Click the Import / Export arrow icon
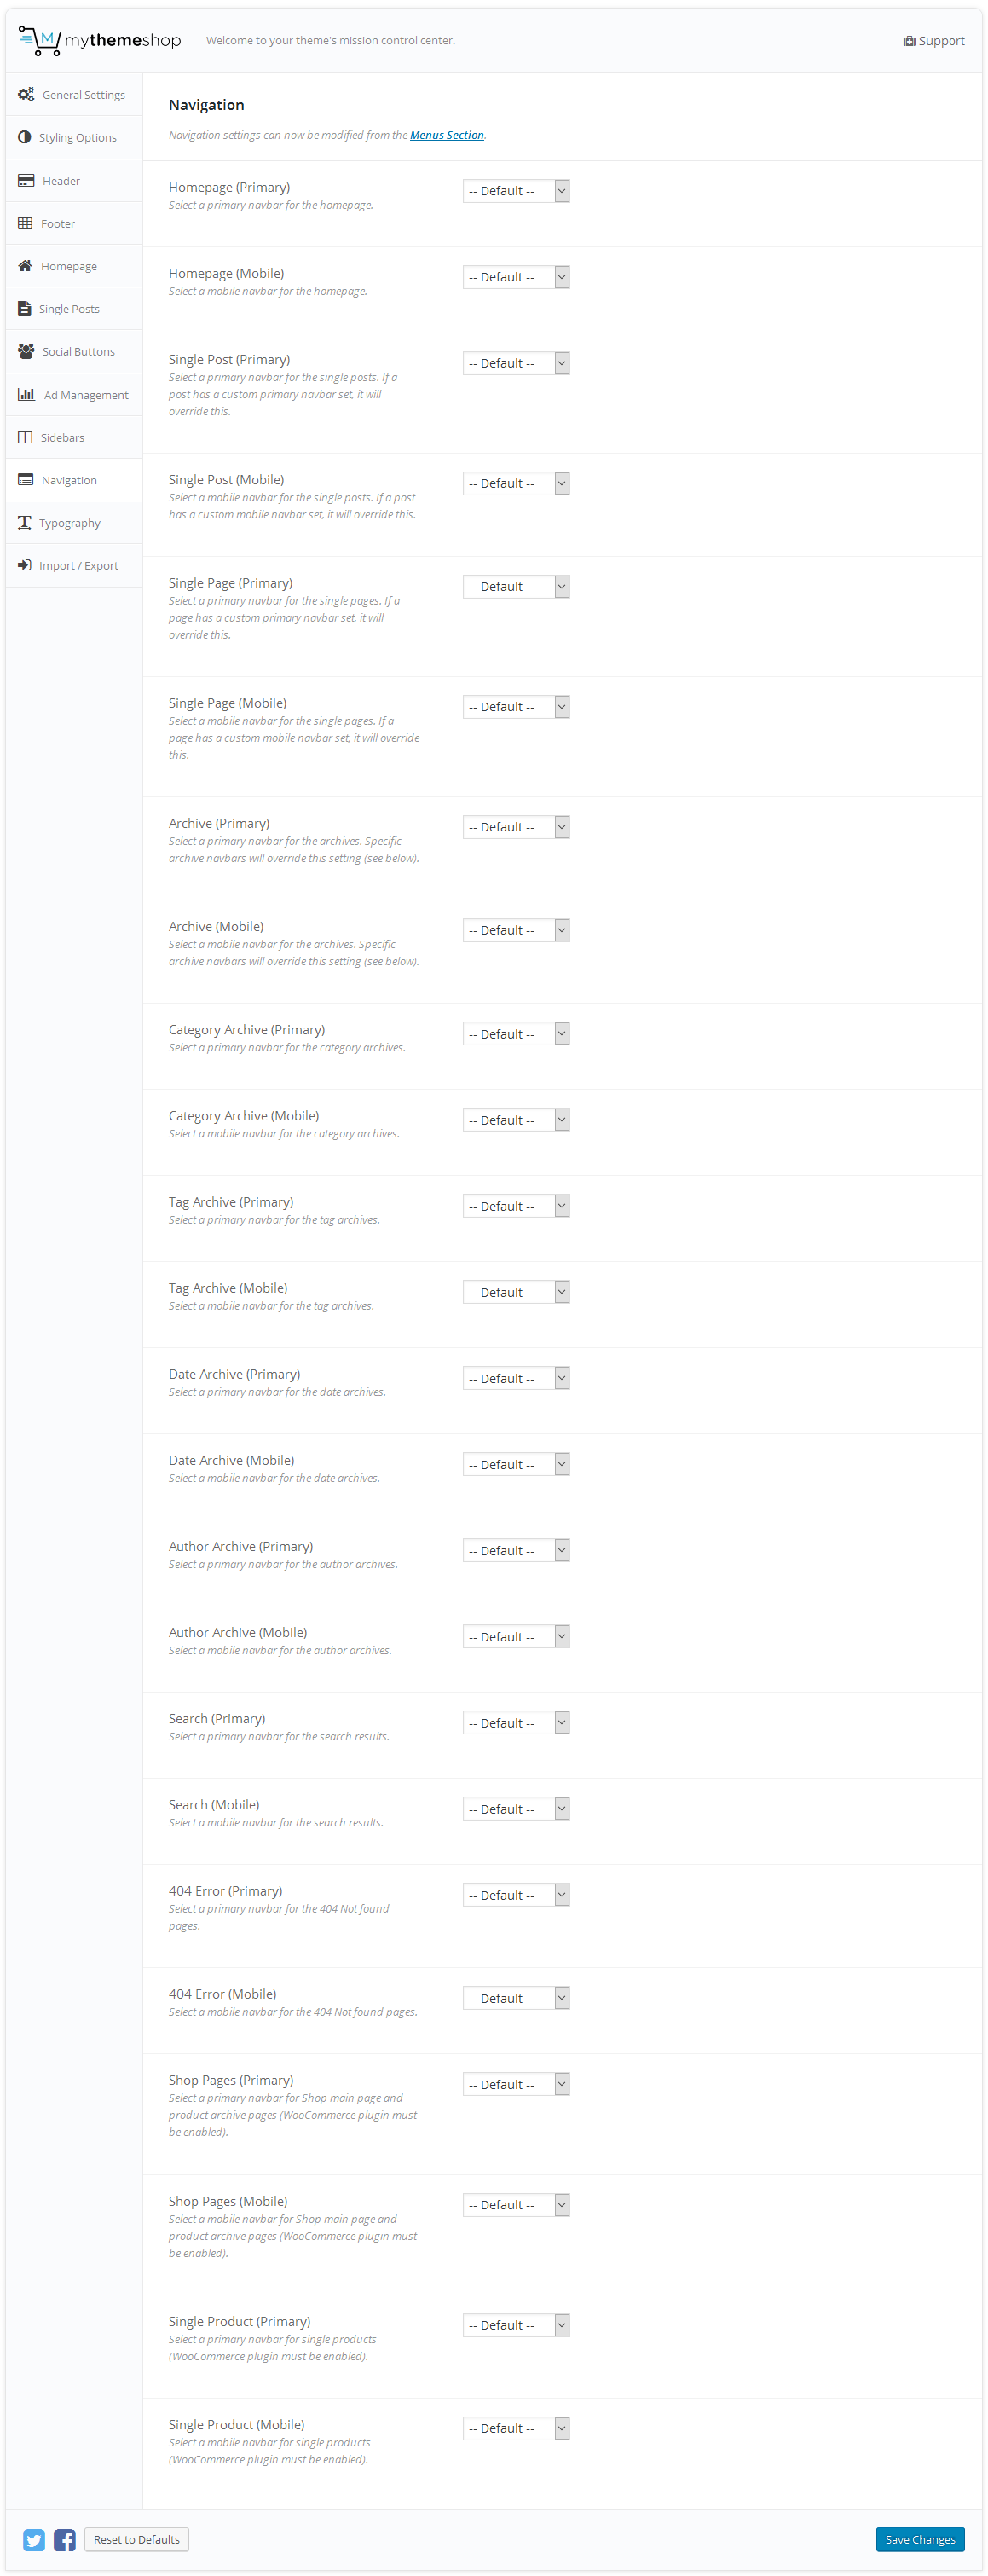This screenshot has height=2576, width=988. [24, 566]
